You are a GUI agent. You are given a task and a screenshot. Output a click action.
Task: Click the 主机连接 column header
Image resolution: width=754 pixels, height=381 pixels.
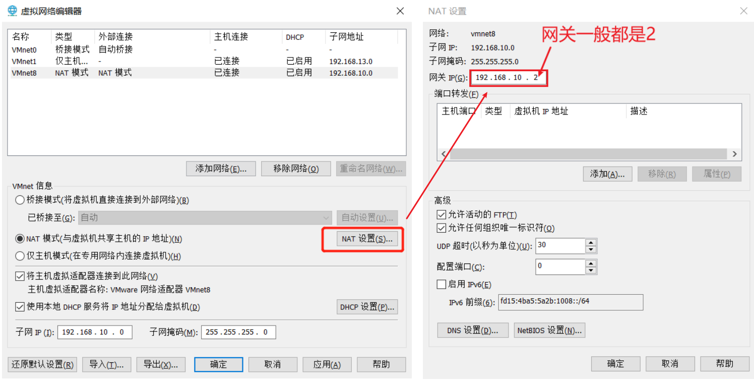point(246,37)
